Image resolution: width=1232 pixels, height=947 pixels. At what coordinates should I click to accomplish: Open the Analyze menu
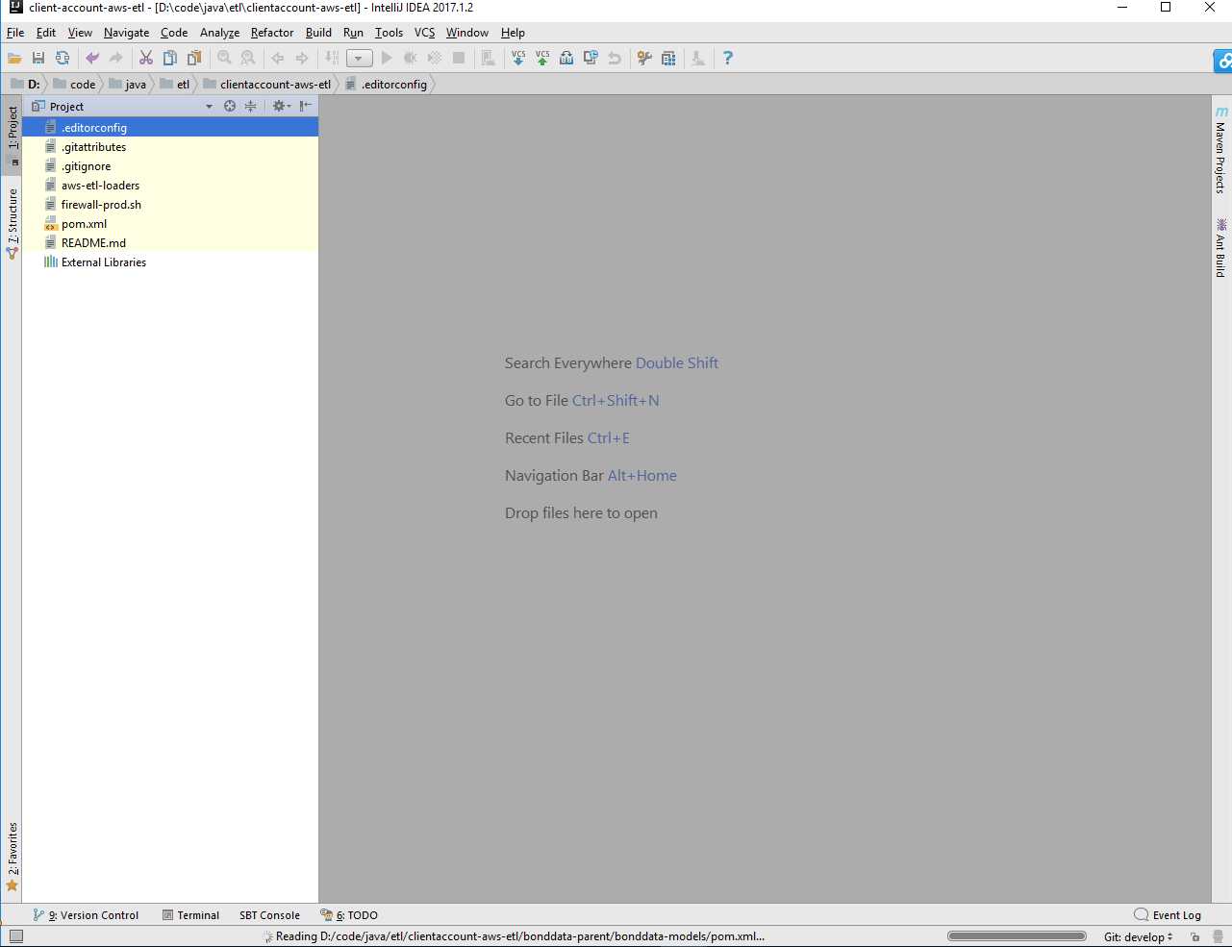point(219,33)
